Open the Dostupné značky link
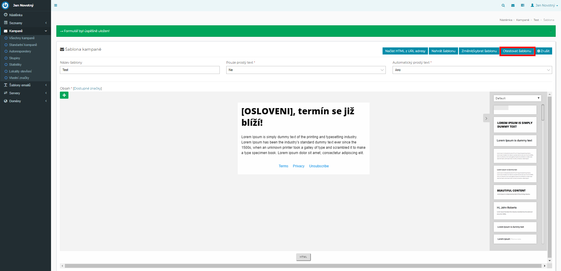Screen dimensions: 561x271 click(x=87, y=88)
